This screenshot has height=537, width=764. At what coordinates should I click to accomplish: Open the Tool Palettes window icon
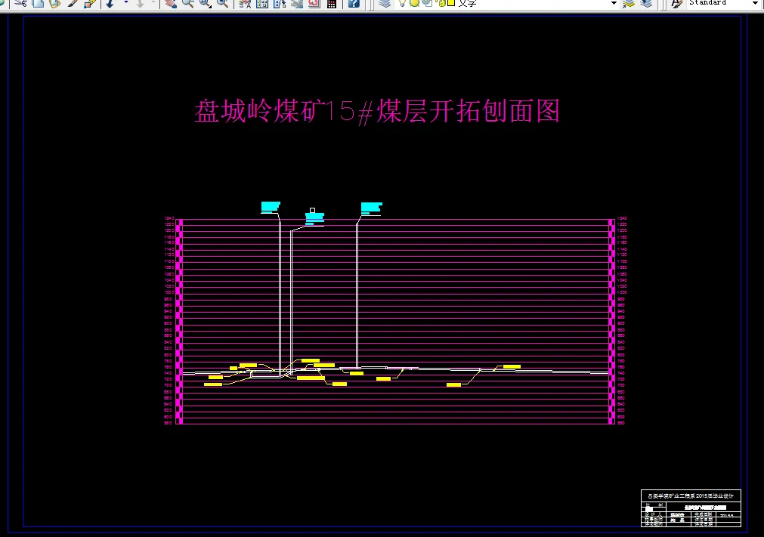point(280,3)
